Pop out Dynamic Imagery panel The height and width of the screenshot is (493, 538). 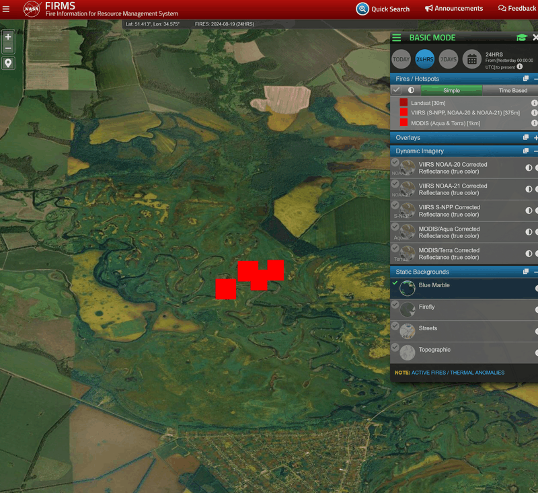[x=525, y=151]
